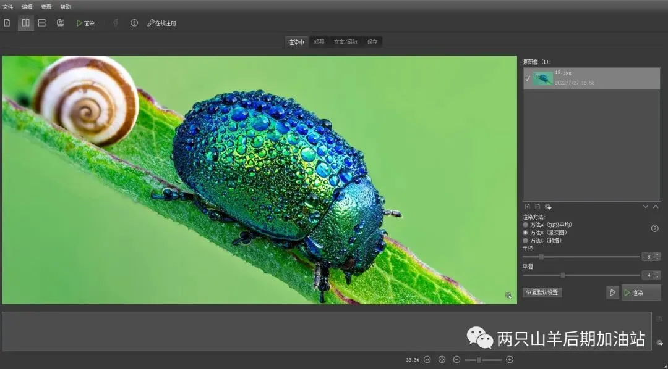Open the round dropdown icon below source list

(548, 207)
